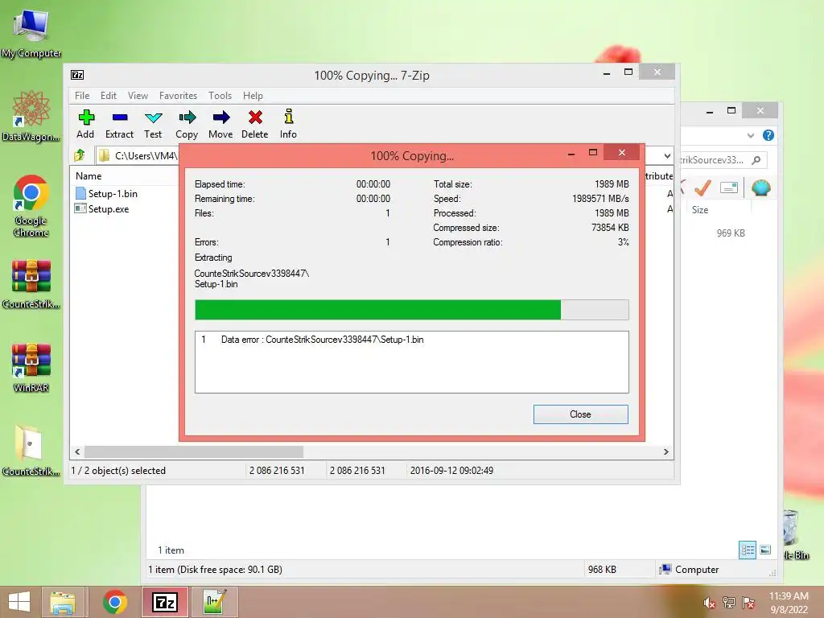Click the Action Center flag tray icon
This screenshot has height=618, width=824.
pos(748,603)
